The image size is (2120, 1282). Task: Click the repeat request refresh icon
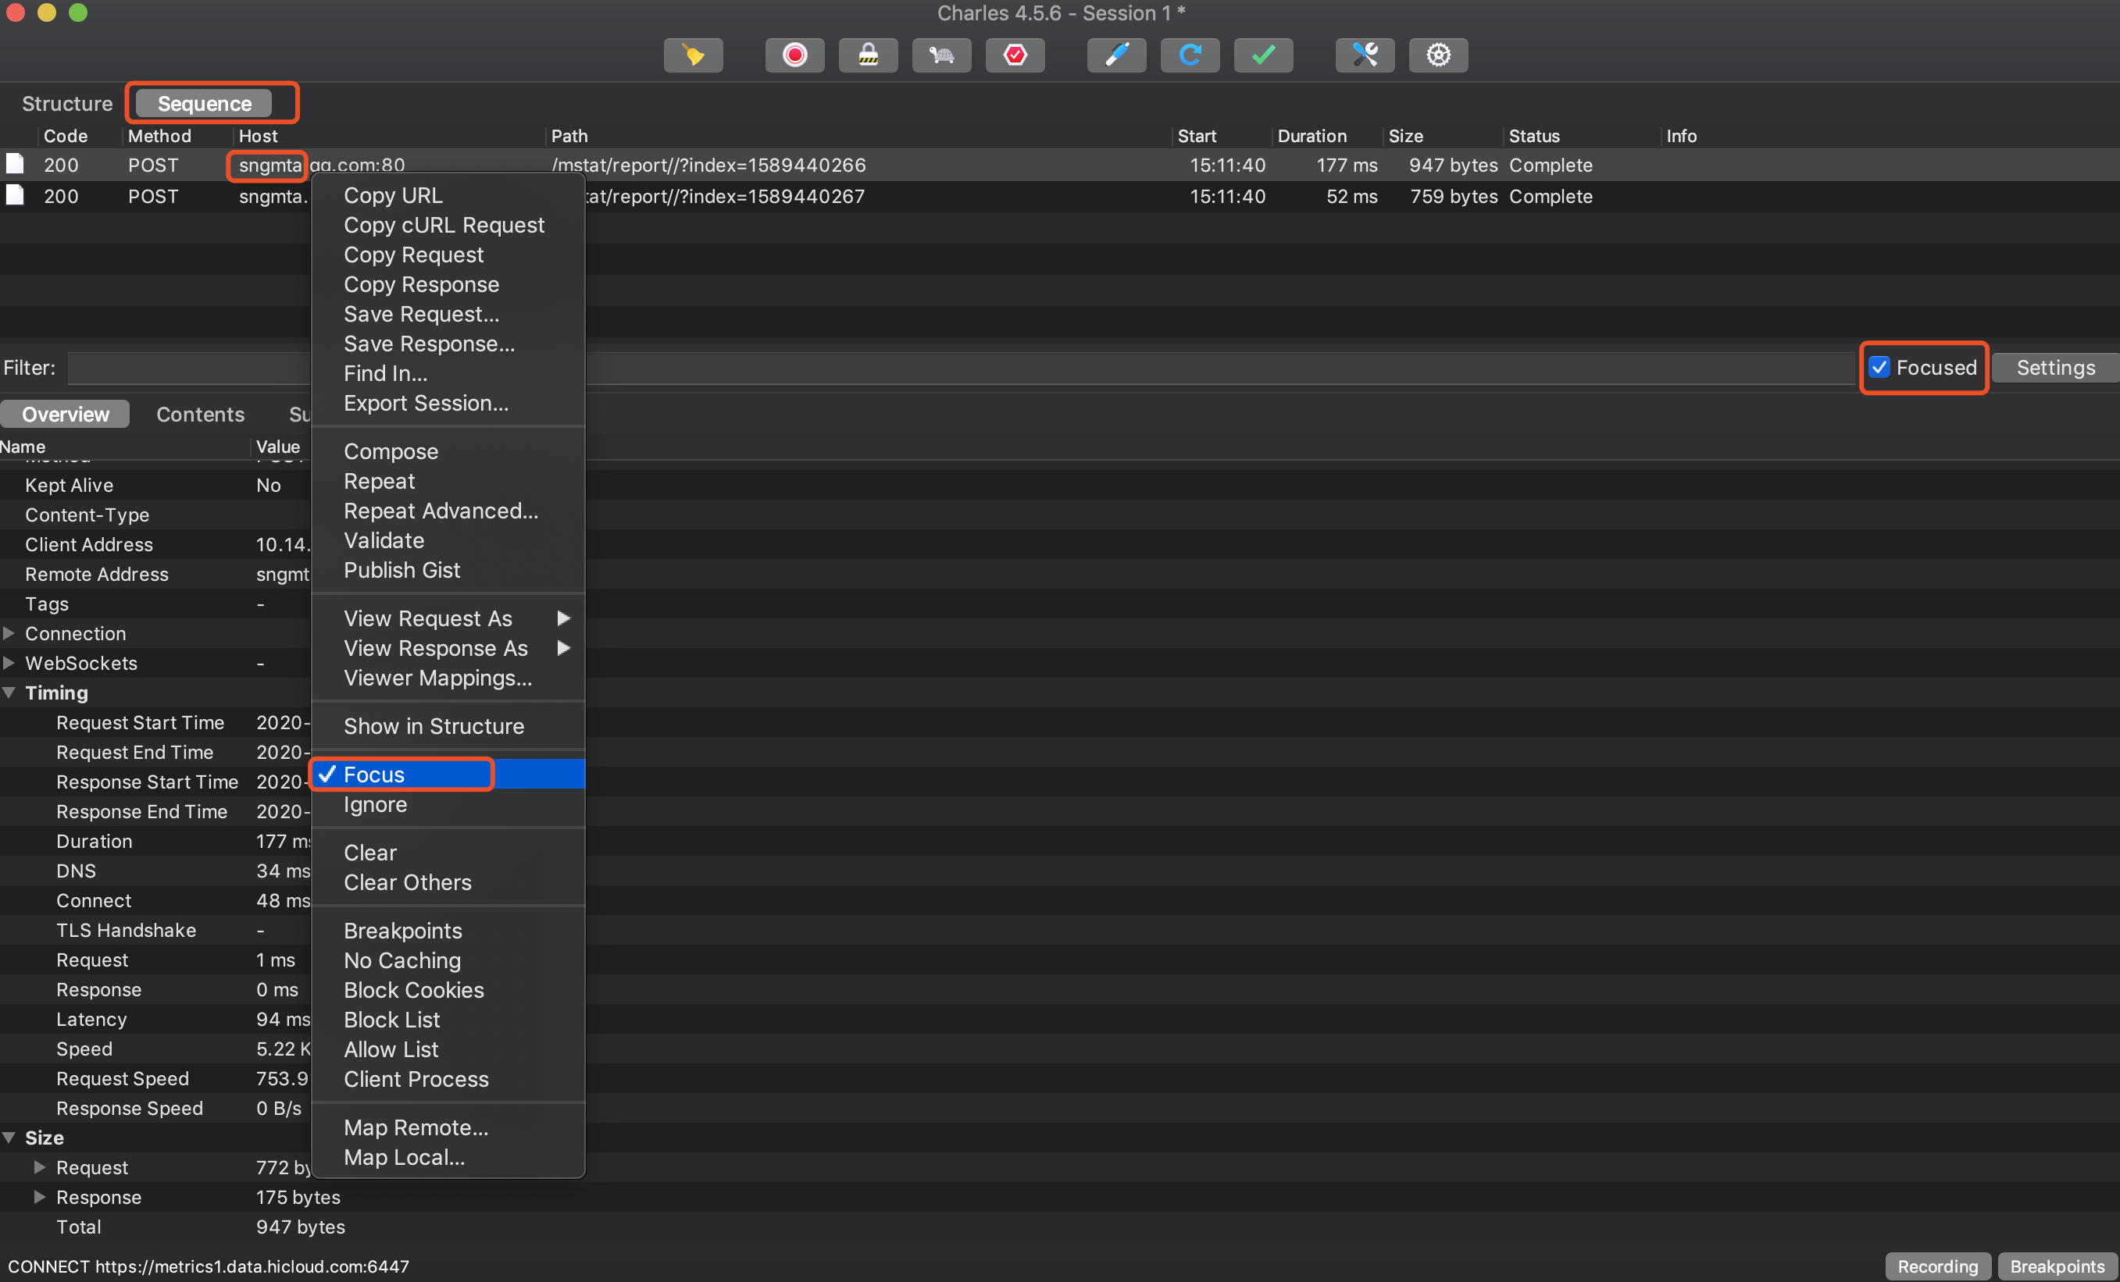[1189, 55]
